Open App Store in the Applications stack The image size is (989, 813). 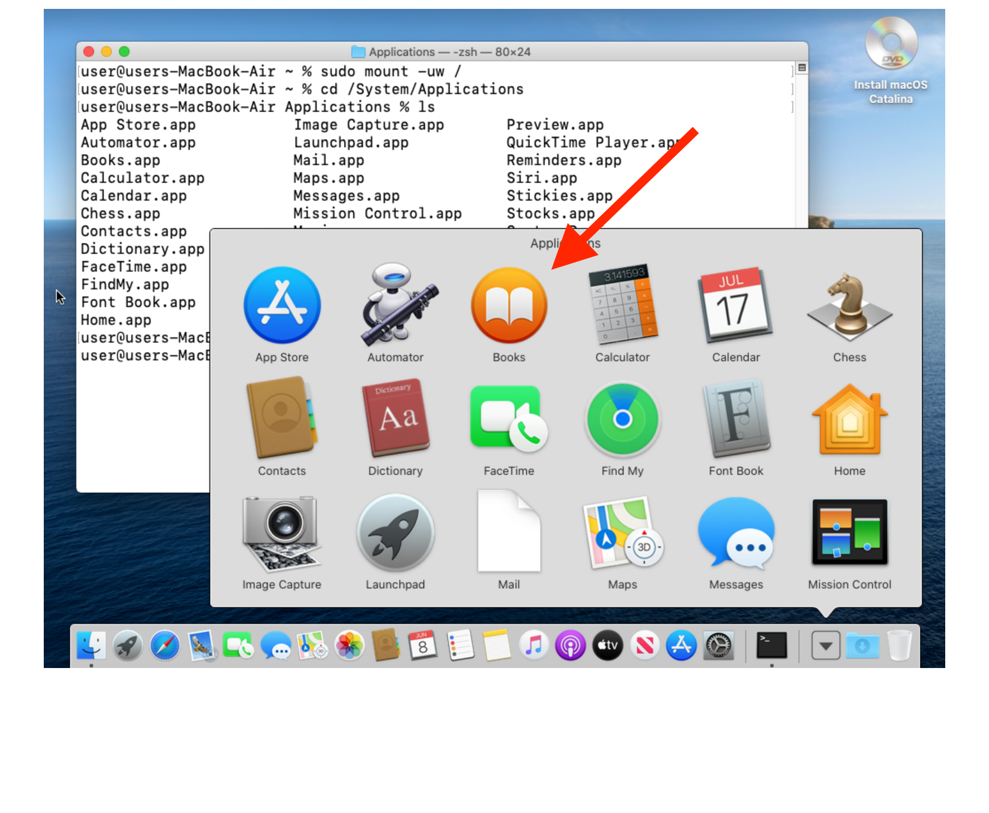pos(282,305)
